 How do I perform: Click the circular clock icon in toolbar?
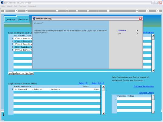[67, 11]
